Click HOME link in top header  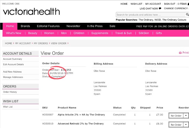(124, 4)
